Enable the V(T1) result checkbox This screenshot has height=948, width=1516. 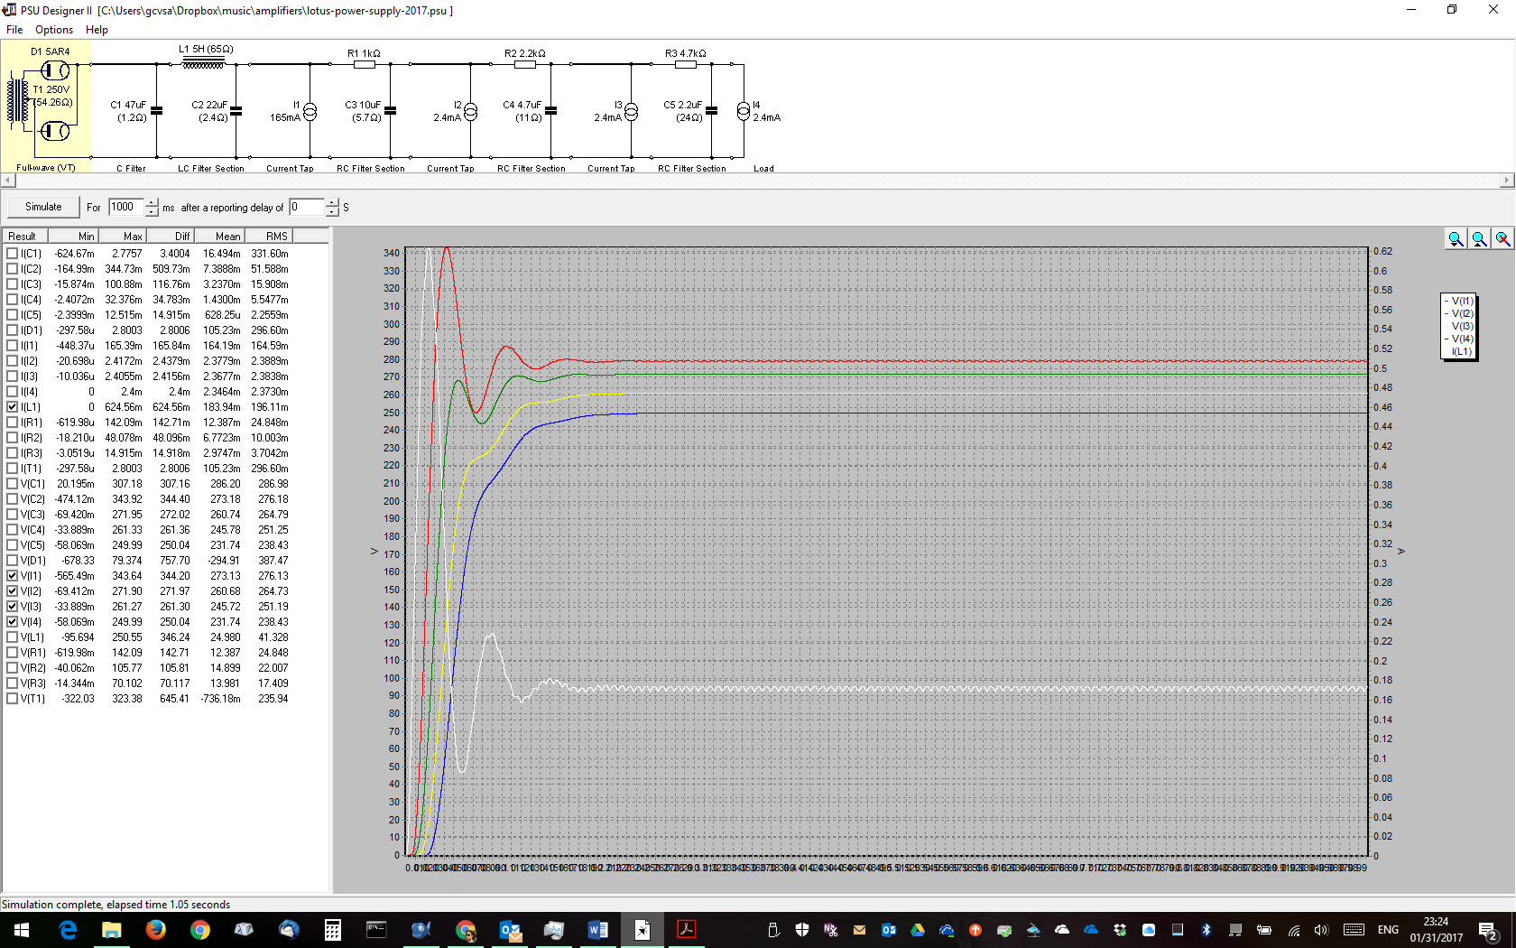[12, 699]
